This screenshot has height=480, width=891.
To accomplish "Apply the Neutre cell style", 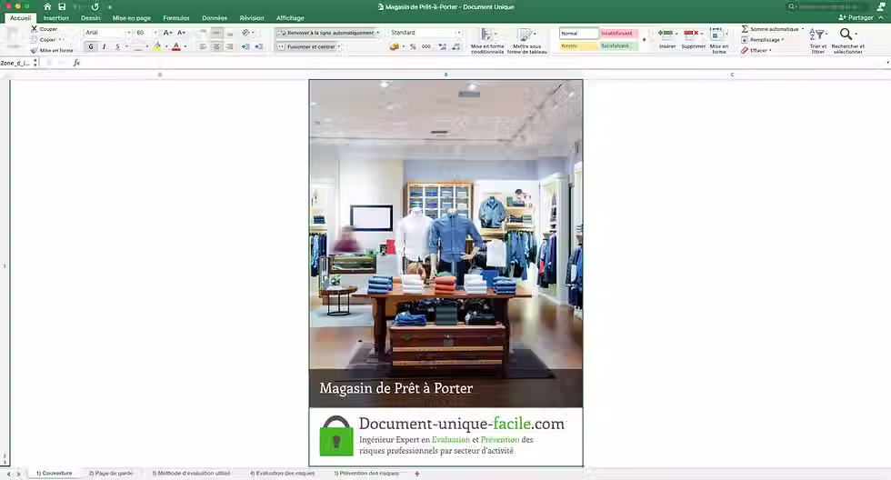I will 578,46.
